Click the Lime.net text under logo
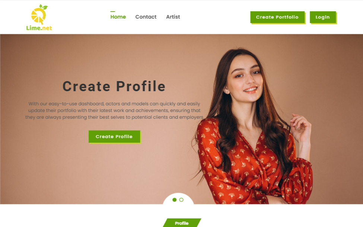Image resolution: width=363 pixels, height=227 pixels. (x=39, y=28)
